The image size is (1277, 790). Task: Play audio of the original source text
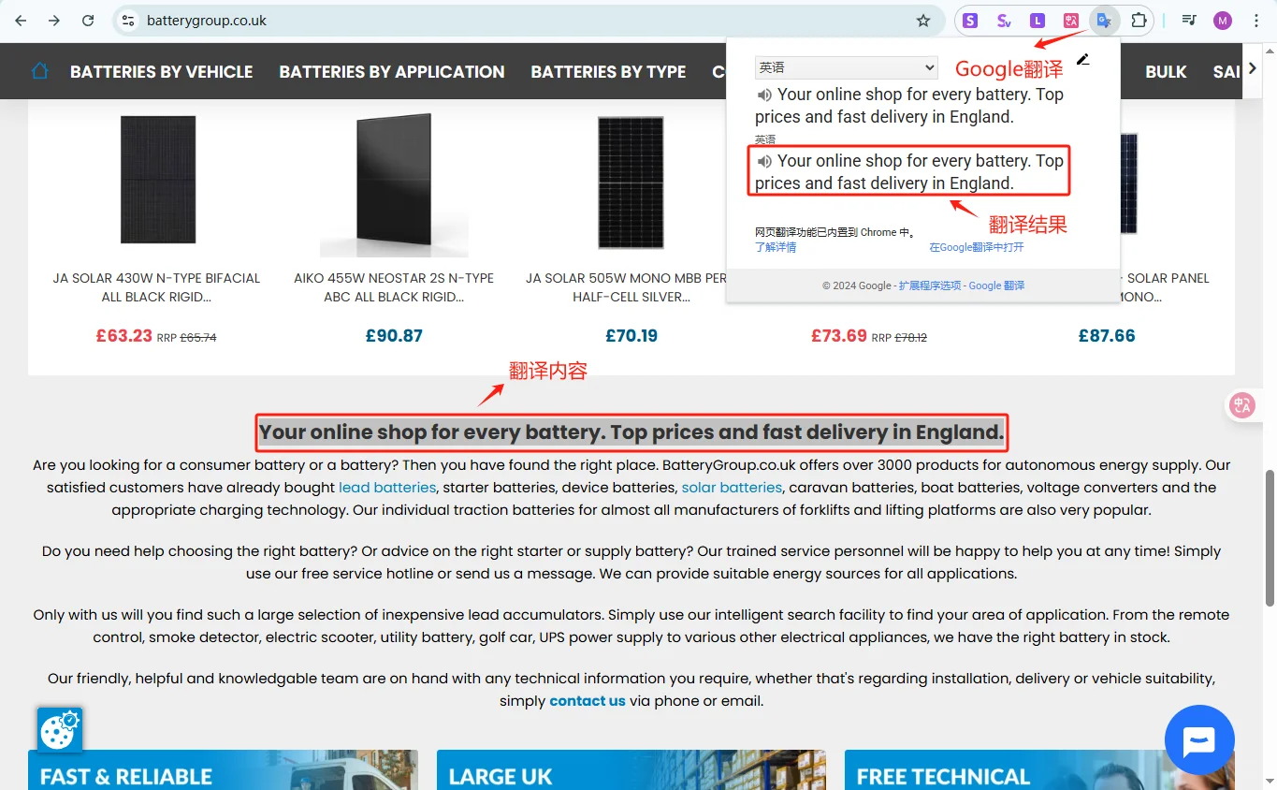coord(764,95)
